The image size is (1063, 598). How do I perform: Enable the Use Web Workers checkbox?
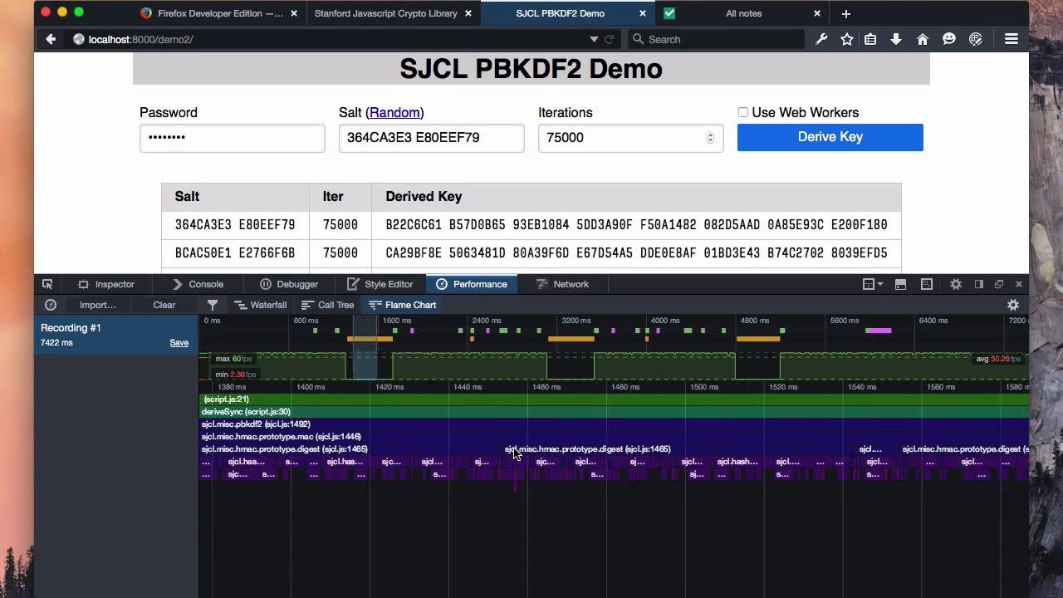pos(743,112)
